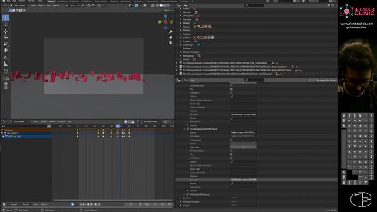Select the Transform tool in the viewport toolbar
The image size is (377, 212).
pos(5,50)
